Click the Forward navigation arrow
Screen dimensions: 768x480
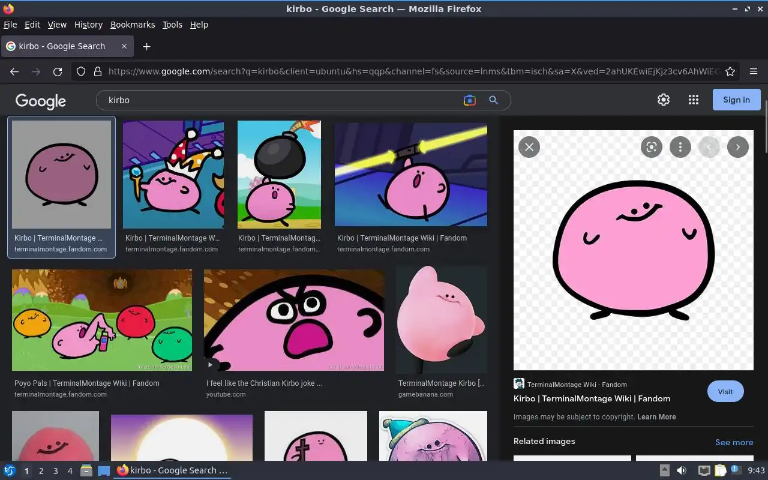[x=36, y=71]
